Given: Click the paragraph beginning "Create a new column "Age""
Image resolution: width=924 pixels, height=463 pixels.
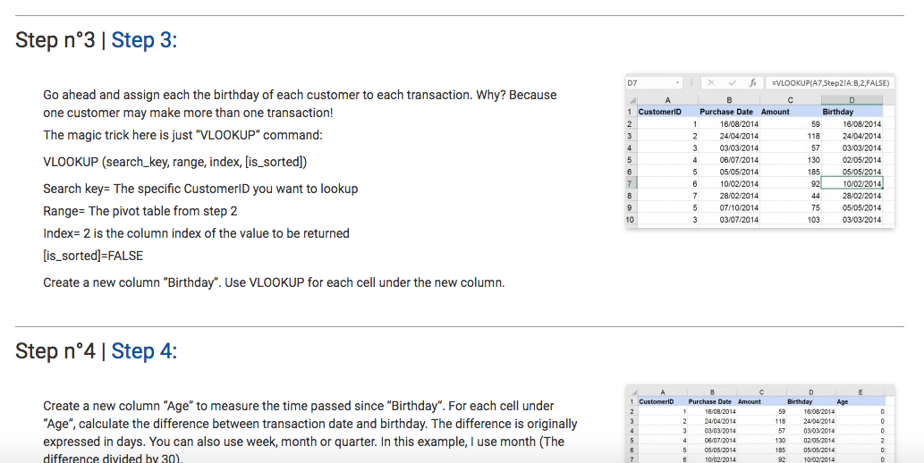Looking at the screenshot, I should click(310, 433).
